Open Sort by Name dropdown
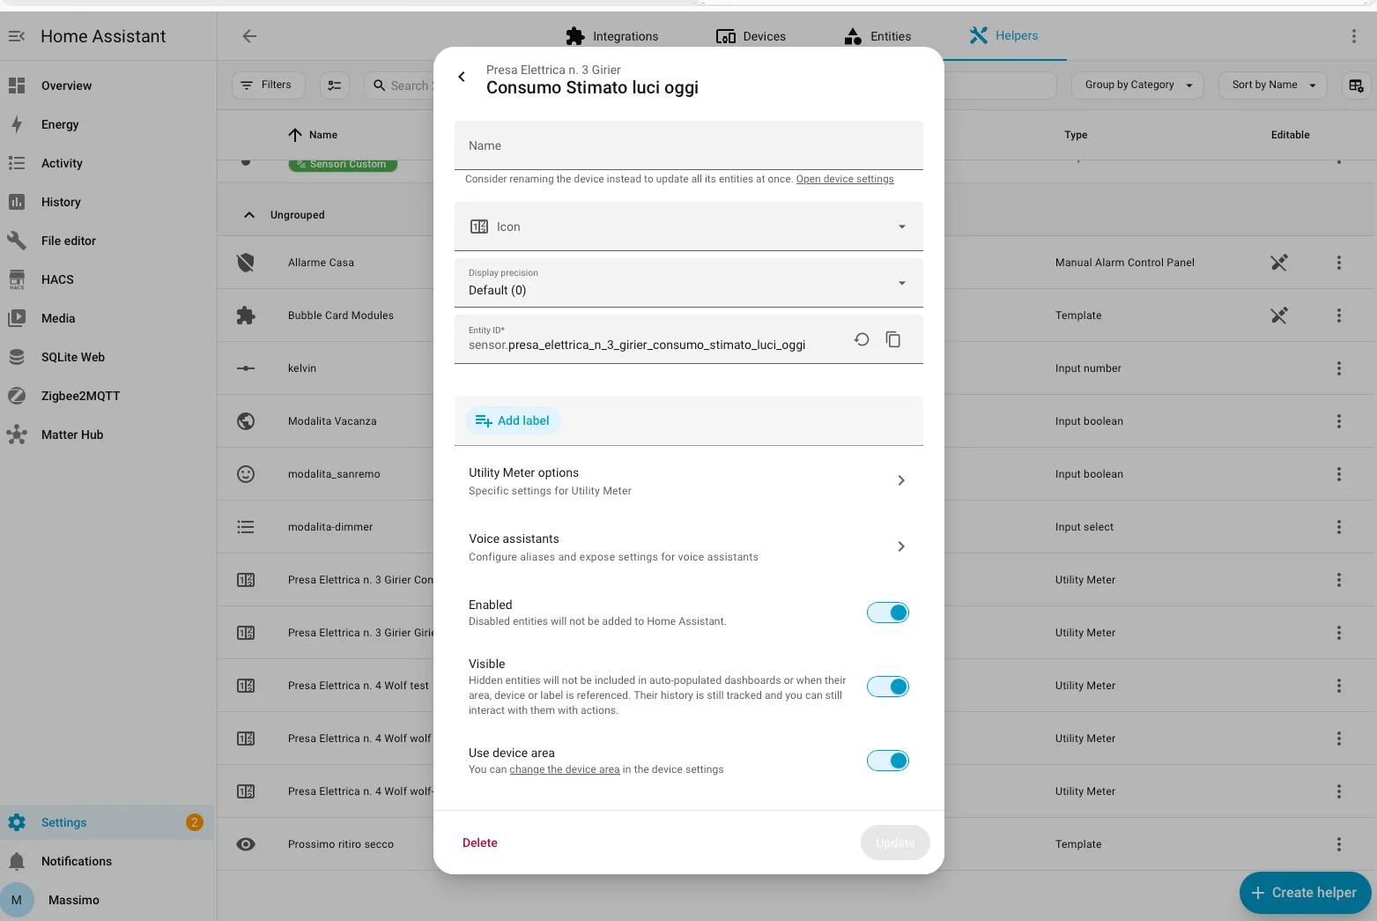The image size is (1377, 921). (x=1273, y=85)
